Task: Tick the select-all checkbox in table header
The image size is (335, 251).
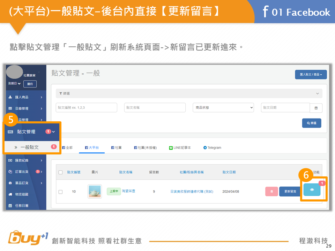Action: (x=60, y=172)
